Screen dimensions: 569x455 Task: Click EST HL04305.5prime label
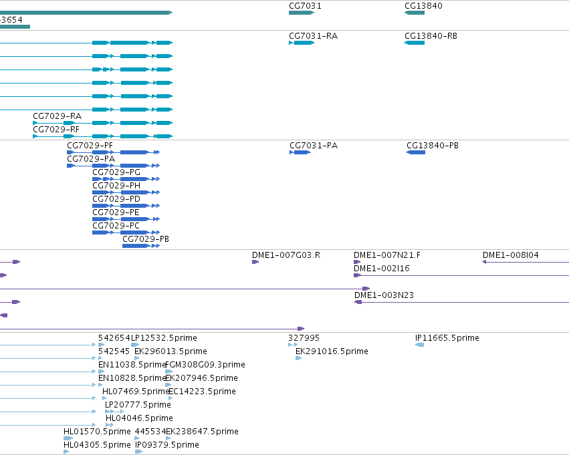click(x=97, y=445)
